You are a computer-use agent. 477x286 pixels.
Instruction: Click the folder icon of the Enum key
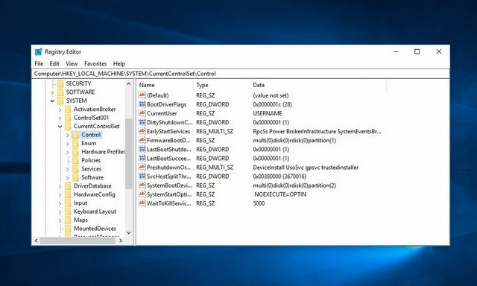click(75, 143)
